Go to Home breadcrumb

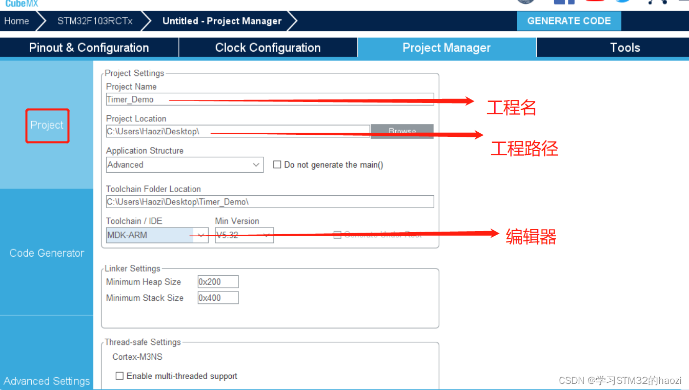click(x=17, y=21)
